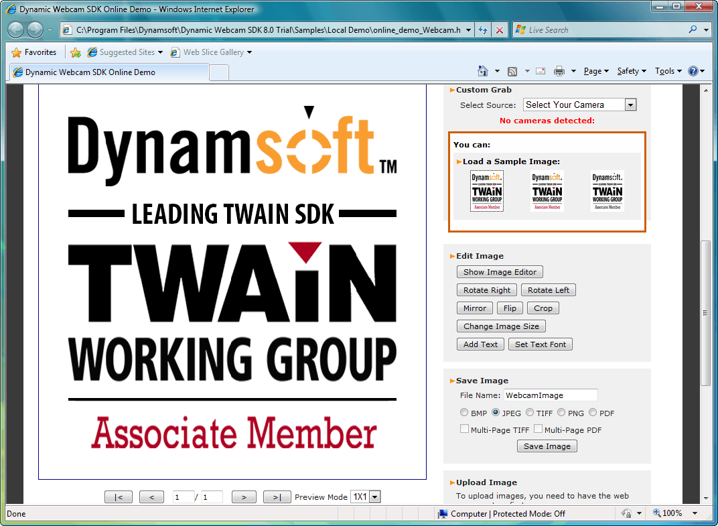718x526 pixels.
Task: Expand the Suggested Sites dropdown
Action: point(160,52)
